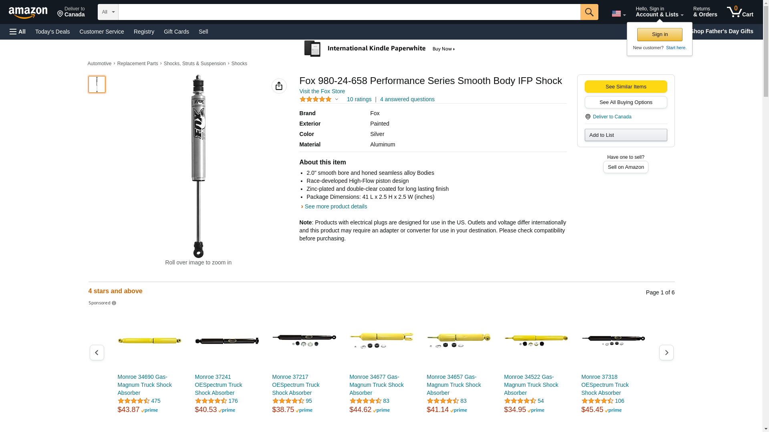Image resolution: width=769 pixels, height=432 pixels.
Task: Go to previous carousel page arrow
Action: click(97, 352)
